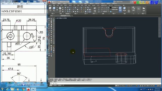Expand the Solid Editing (實體編輯) panel
This screenshot has height=91, width=162.
(x=68, y=14)
